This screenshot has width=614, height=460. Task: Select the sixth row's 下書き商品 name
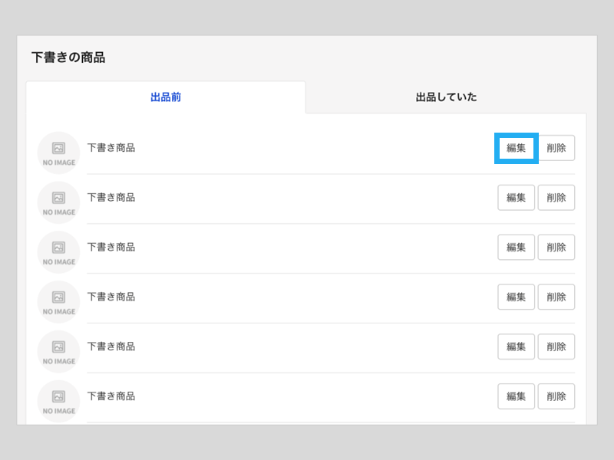pos(111,396)
